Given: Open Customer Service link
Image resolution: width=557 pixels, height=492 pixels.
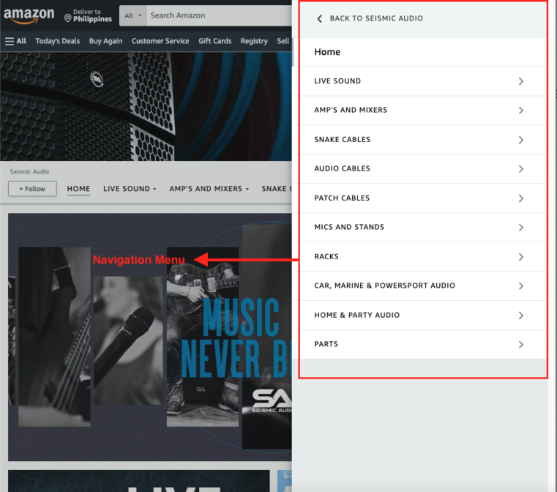Looking at the screenshot, I should pyautogui.click(x=160, y=41).
